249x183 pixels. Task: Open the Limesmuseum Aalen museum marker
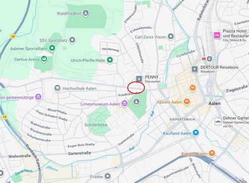(x=124, y=104)
